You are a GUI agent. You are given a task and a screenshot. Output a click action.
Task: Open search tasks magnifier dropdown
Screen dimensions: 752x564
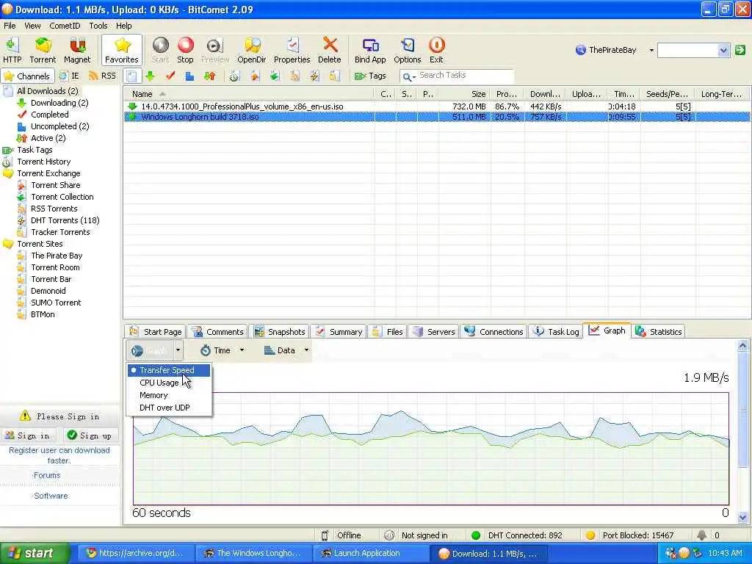click(408, 76)
